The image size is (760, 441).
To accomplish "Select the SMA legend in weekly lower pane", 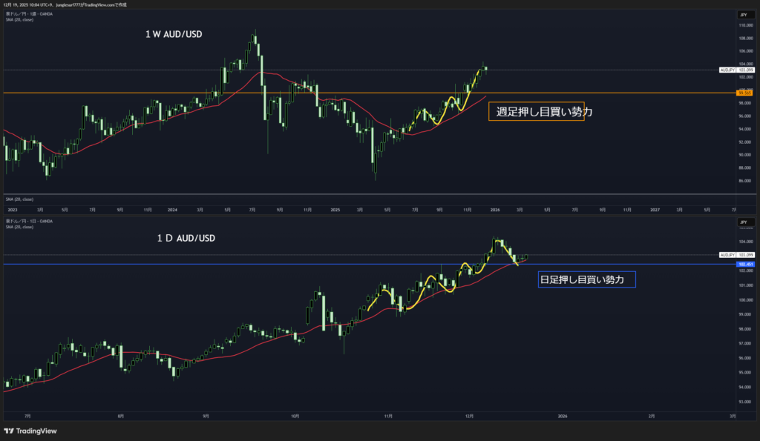I will click(x=19, y=199).
